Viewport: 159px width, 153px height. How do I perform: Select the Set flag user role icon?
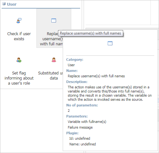pos(19,60)
